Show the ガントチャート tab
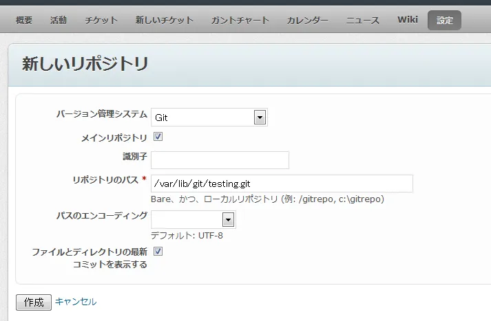 pos(240,21)
